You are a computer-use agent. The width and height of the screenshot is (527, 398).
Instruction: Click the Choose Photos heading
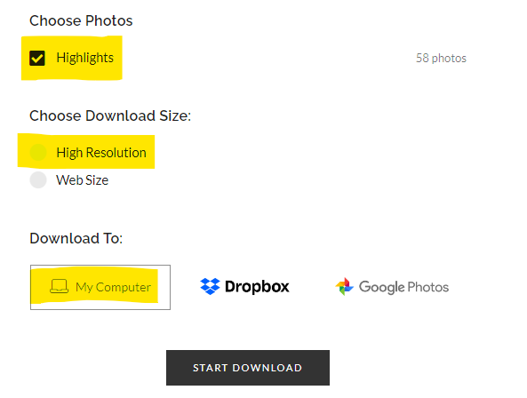pos(81,20)
